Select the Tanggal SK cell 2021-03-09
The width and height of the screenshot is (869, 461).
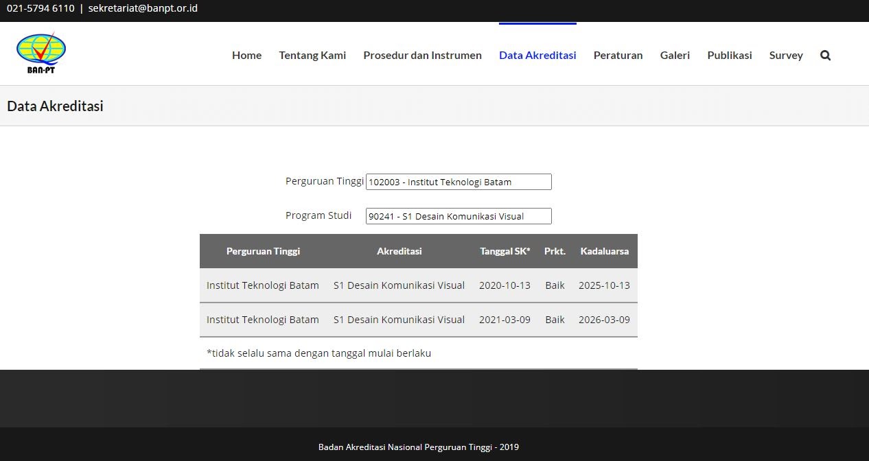pyautogui.click(x=505, y=320)
